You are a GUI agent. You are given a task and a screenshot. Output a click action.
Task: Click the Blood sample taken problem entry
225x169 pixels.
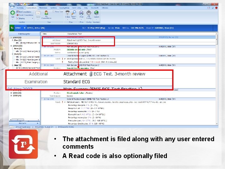point(76,93)
